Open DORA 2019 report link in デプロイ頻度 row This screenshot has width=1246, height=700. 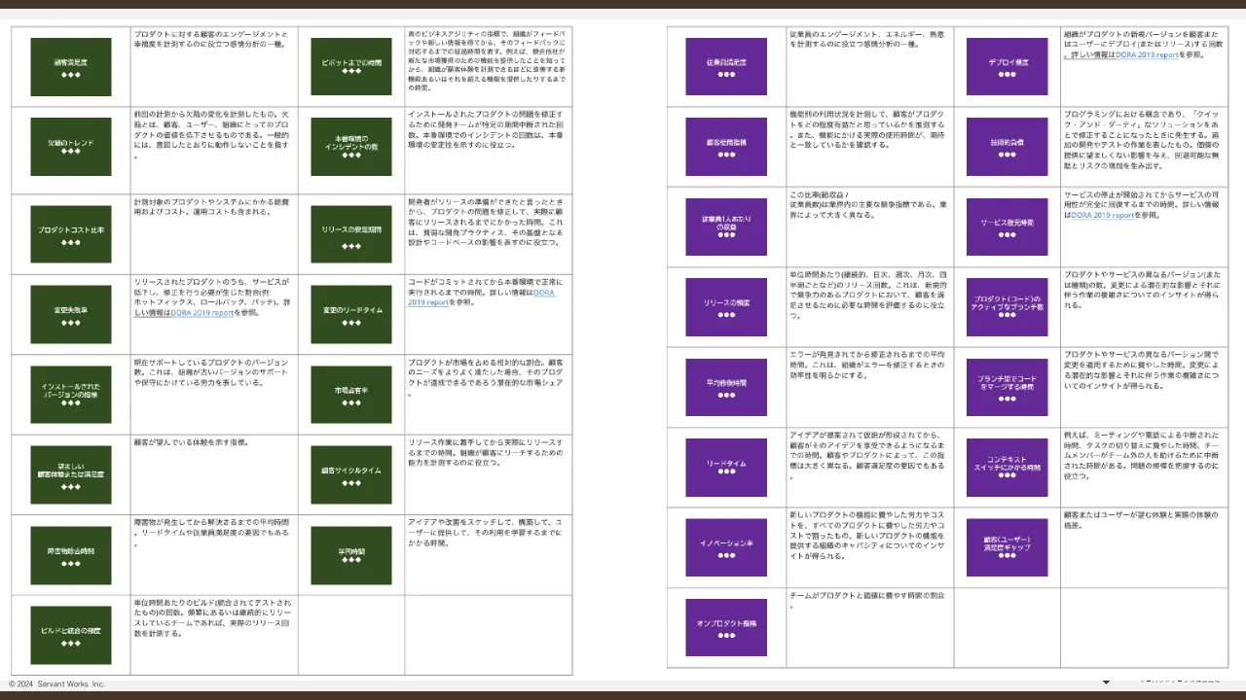coord(1146,55)
